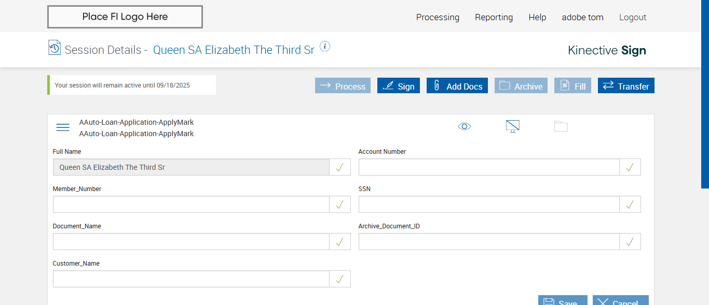Click the Logout link

point(633,17)
